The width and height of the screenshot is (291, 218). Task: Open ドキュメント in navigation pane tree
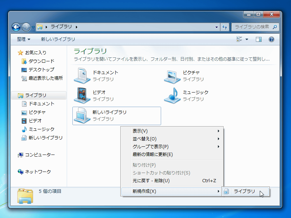pyautogui.click(x=38, y=104)
